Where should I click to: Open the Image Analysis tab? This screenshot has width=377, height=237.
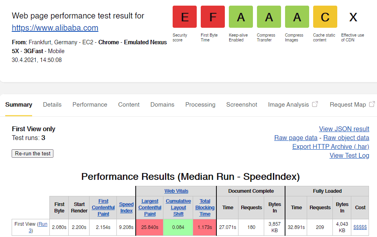click(x=289, y=105)
